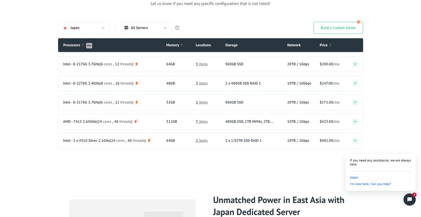Click 480GB SSD, 1TB NVMe, 2TB storage cell
421x217 pixels.
click(x=249, y=121)
